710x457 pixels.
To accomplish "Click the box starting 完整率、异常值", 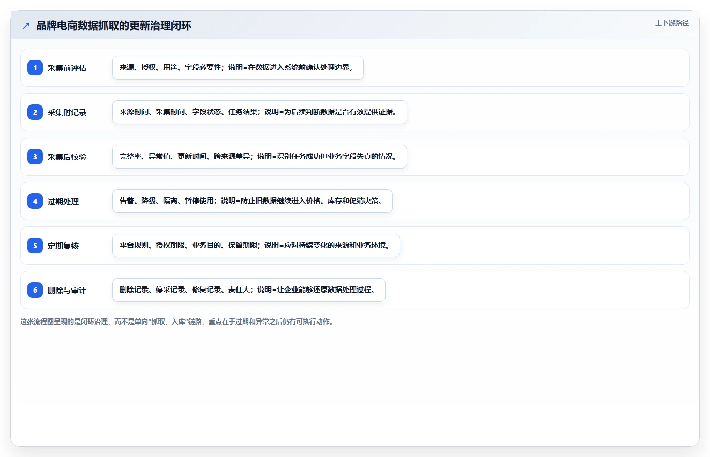I will point(260,157).
